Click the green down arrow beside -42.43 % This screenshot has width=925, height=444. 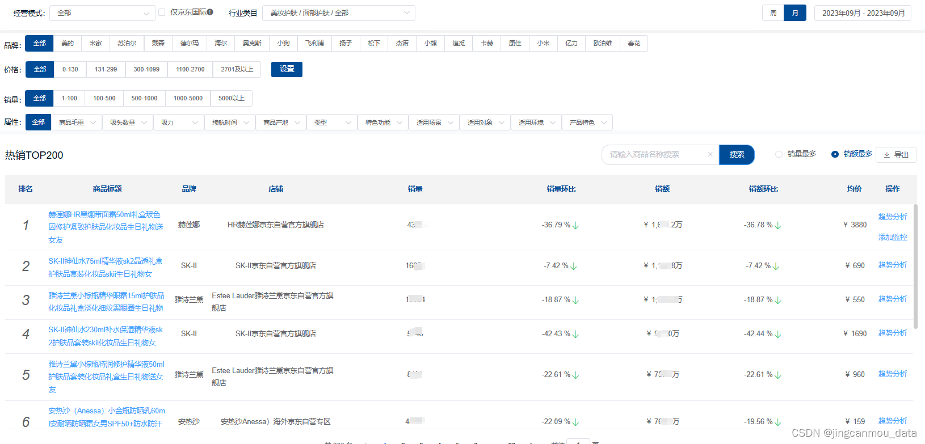coord(575,334)
